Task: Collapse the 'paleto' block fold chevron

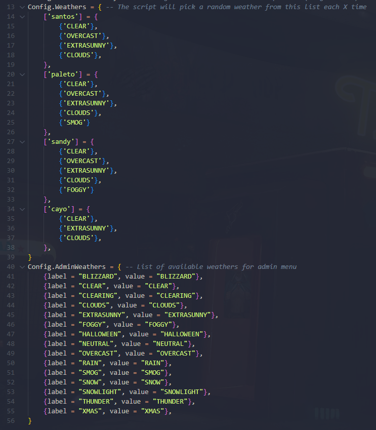Action: pyautogui.click(x=22, y=74)
